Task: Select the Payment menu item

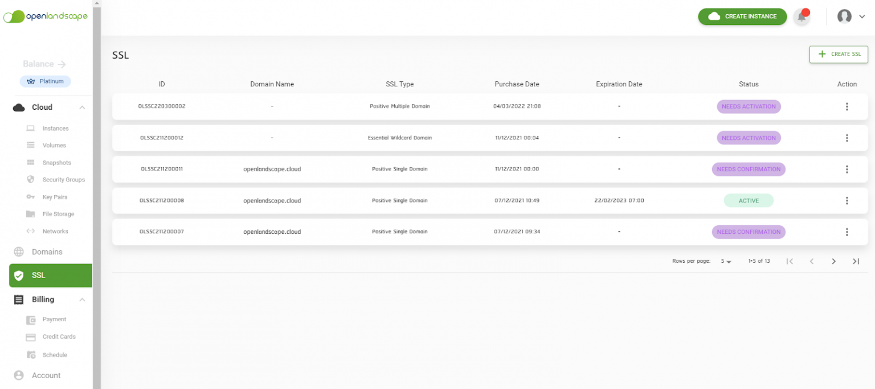Action: pyautogui.click(x=55, y=319)
